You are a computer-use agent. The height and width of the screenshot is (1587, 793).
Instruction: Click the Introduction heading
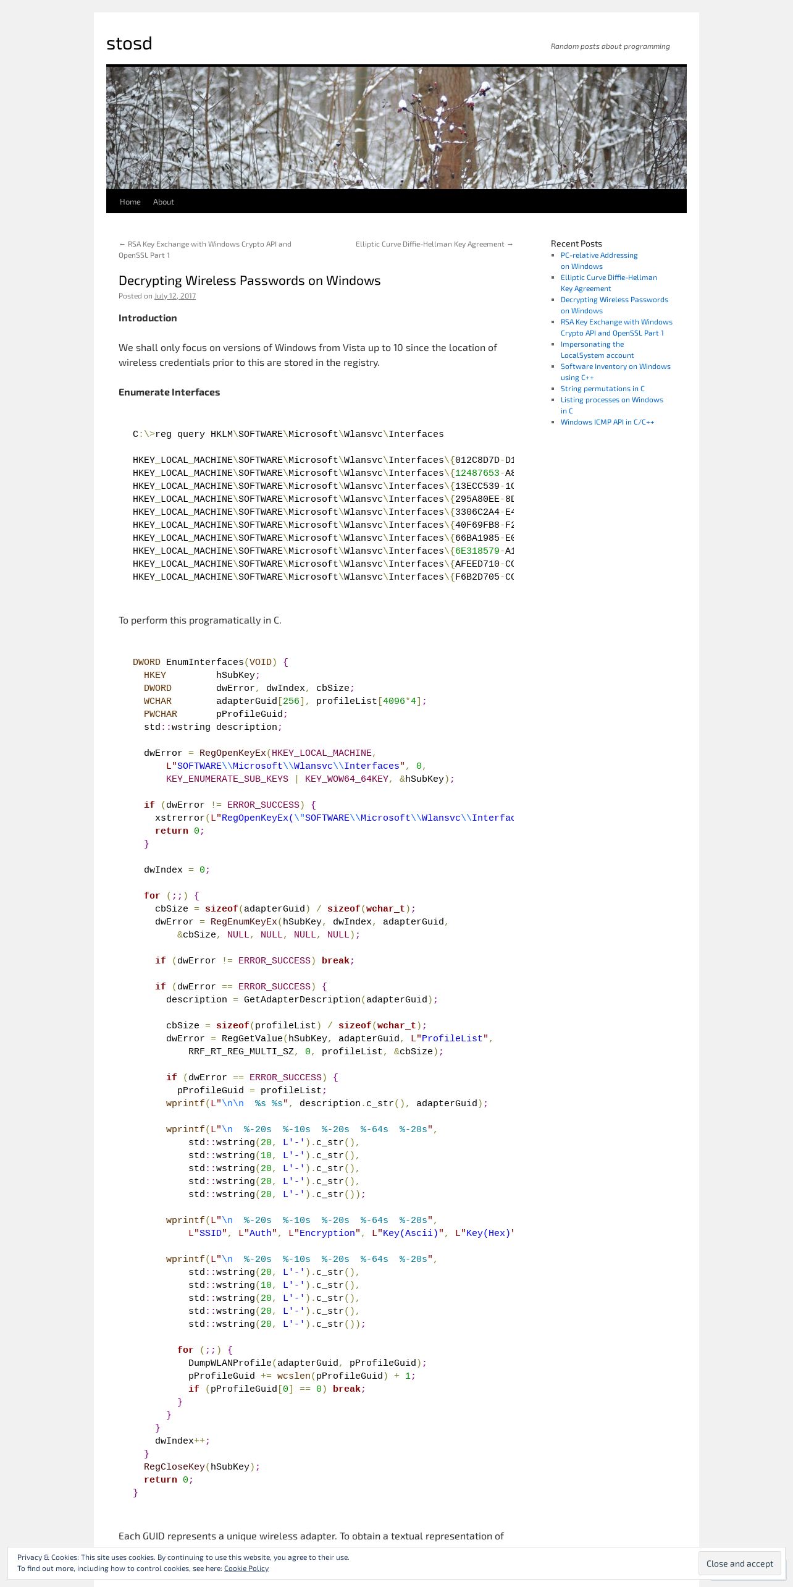[148, 318]
